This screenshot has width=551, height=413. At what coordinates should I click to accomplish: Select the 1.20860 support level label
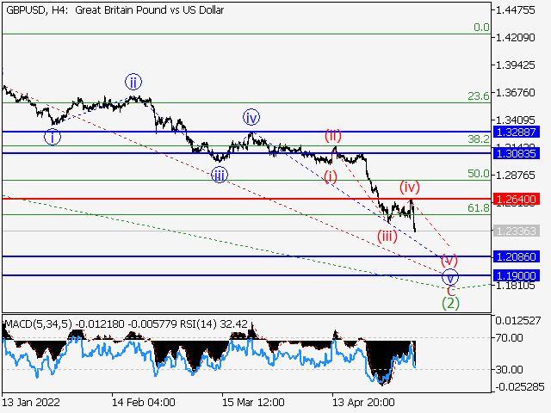517,256
